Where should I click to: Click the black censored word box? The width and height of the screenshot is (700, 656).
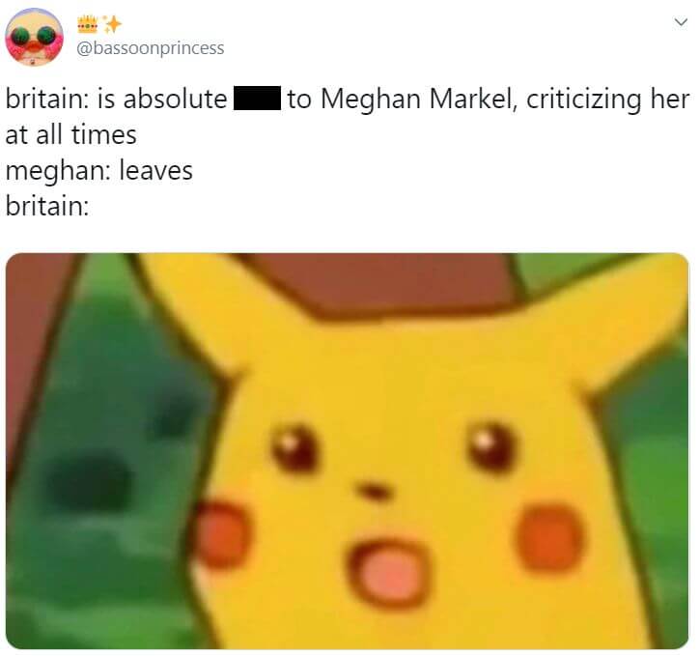(x=258, y=98)
